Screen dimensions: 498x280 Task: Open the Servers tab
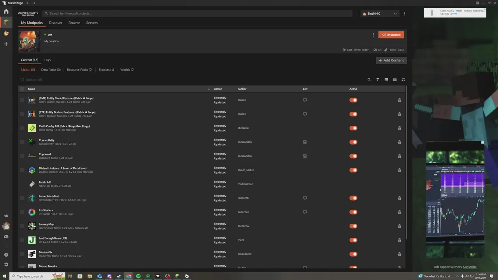[x=92, y=23]
